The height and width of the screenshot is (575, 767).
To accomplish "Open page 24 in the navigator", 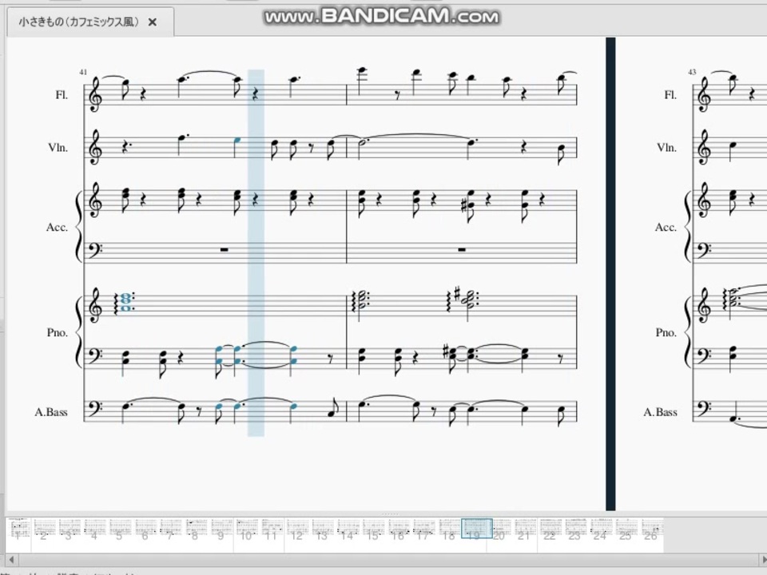I will pyautogui.click(x=601, y=529).
